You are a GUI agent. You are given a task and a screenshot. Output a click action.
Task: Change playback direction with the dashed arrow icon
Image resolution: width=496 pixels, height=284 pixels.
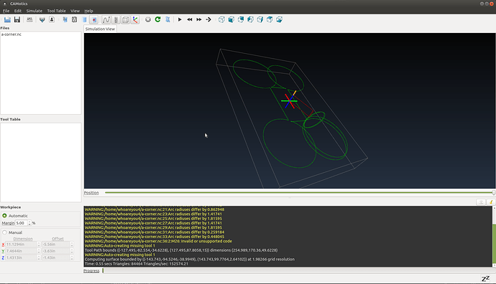pyautogui.click(x=208, y=19)
